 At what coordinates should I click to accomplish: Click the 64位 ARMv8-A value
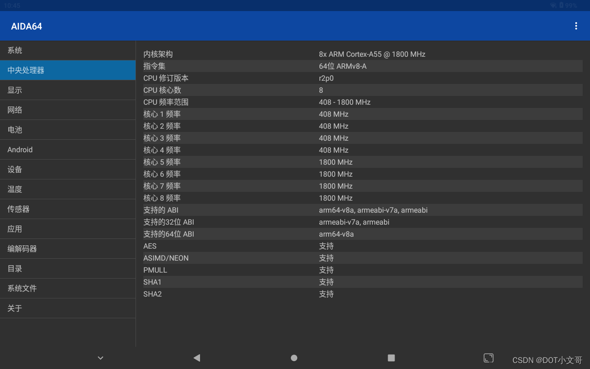342,66
